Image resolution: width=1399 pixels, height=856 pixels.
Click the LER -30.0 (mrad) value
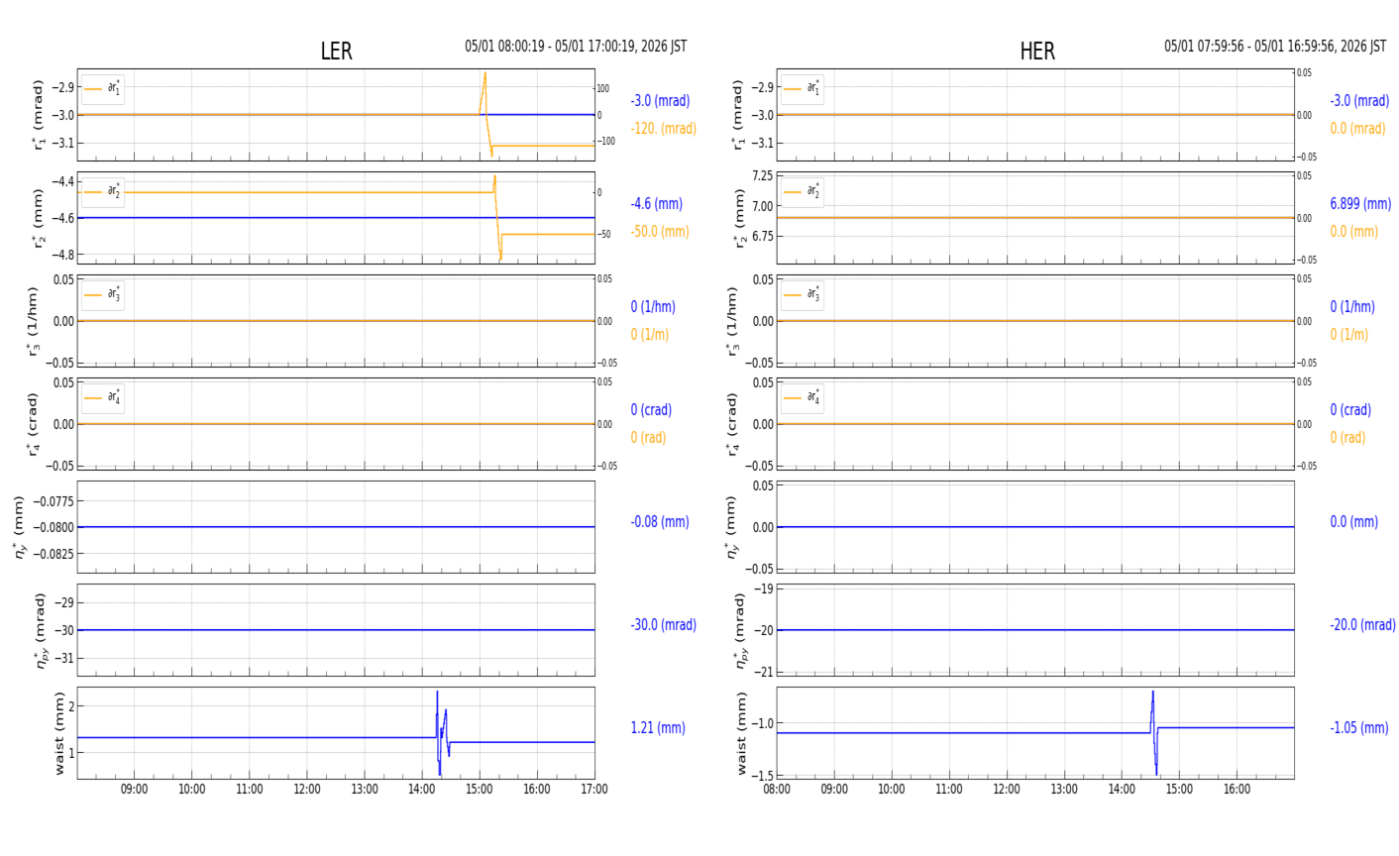coord(663,624)
